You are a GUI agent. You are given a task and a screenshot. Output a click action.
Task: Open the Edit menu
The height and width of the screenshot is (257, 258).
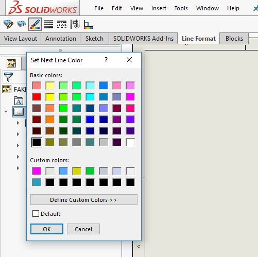point(117,8)
